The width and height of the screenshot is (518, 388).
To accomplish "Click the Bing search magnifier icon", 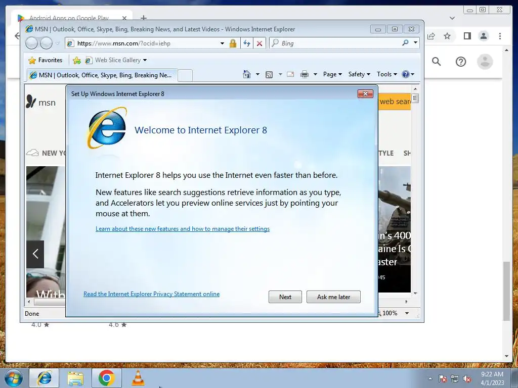I will point(405,43).
